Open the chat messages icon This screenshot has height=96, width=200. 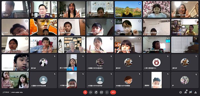coord(190,92)
